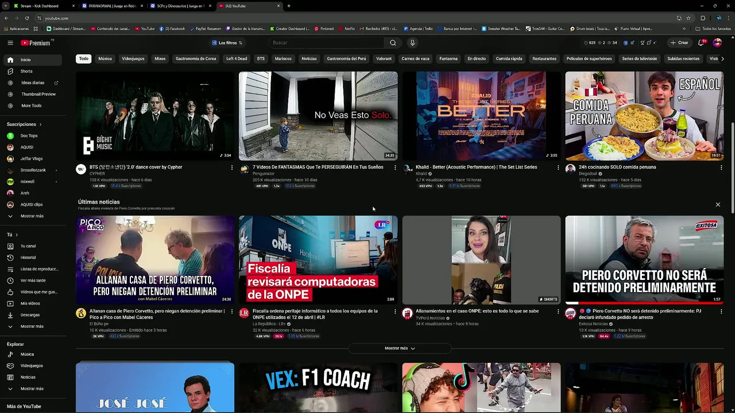Open the Netflix bookmark
735x413 pixels.
(346, 29)
